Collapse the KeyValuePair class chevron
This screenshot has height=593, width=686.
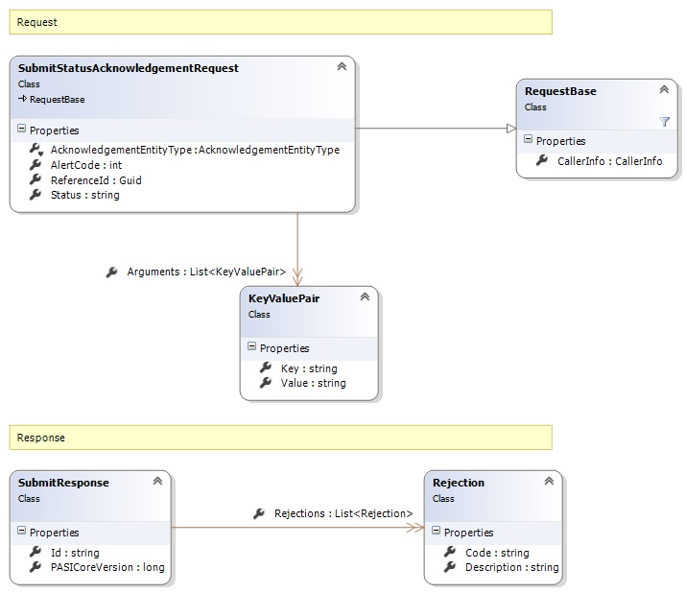(x=365, y=297)
